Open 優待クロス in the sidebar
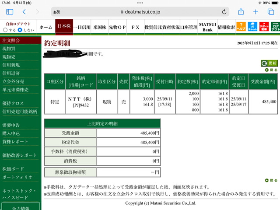 (13, 103)
